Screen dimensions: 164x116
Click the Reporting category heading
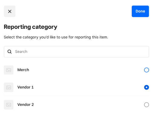[x=31, y=27]
